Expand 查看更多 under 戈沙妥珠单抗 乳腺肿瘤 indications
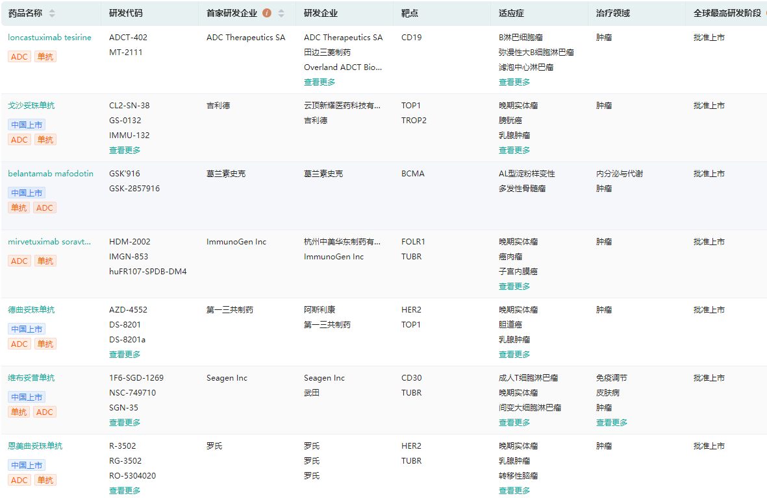This screenshot has width=767, height=498. pyautogui.click(x=514, y=150)
